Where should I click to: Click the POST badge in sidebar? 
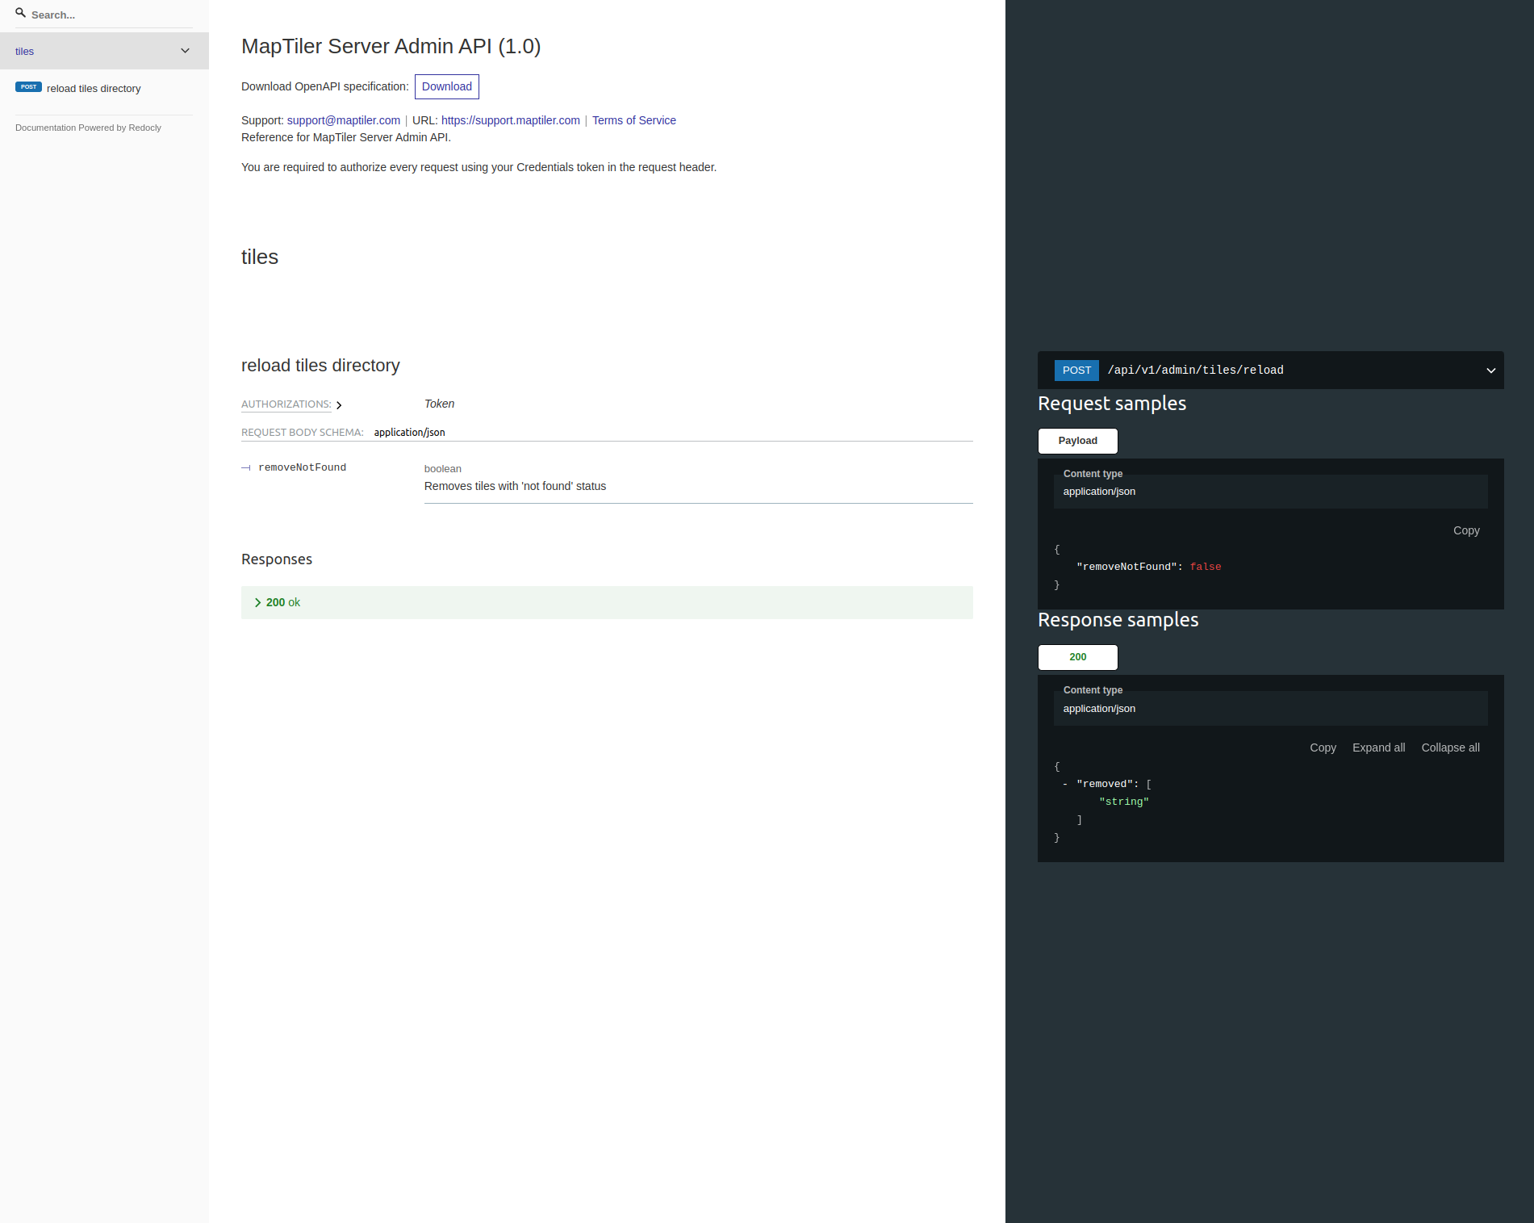point(28,87)
